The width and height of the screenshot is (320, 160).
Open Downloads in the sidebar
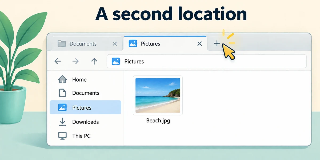pos(85,122)
